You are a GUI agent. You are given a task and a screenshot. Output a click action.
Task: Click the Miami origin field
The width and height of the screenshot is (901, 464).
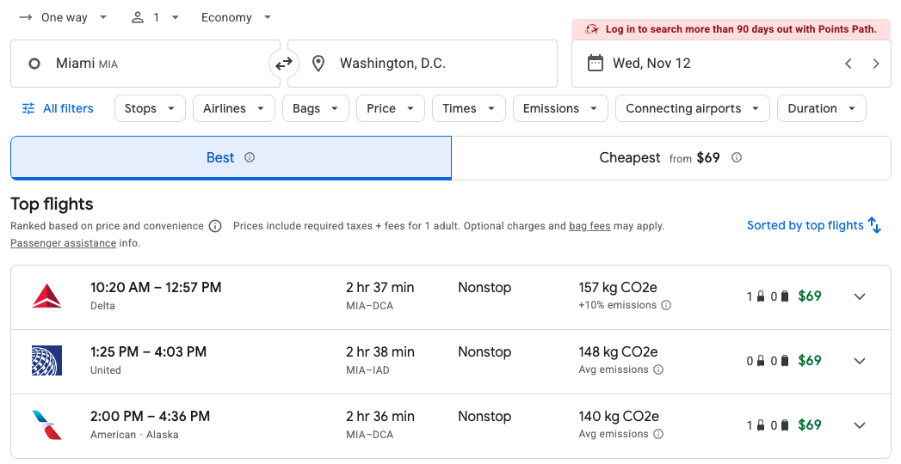pyautogui.click(x=145, y=64)
